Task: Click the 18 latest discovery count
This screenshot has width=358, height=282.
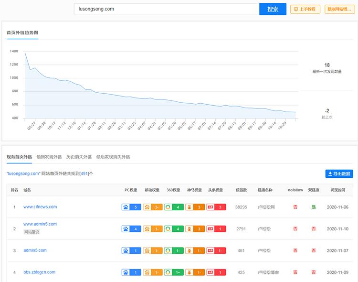Action: (x=327, y=65)
